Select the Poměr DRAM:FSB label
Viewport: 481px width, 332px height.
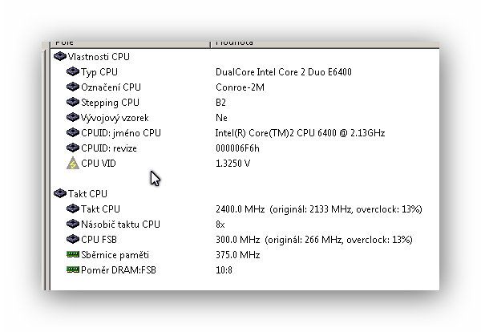[119, 270]
